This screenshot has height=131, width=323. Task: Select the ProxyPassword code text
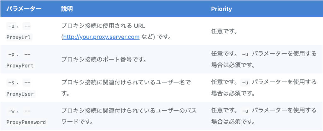coord(26,123)
